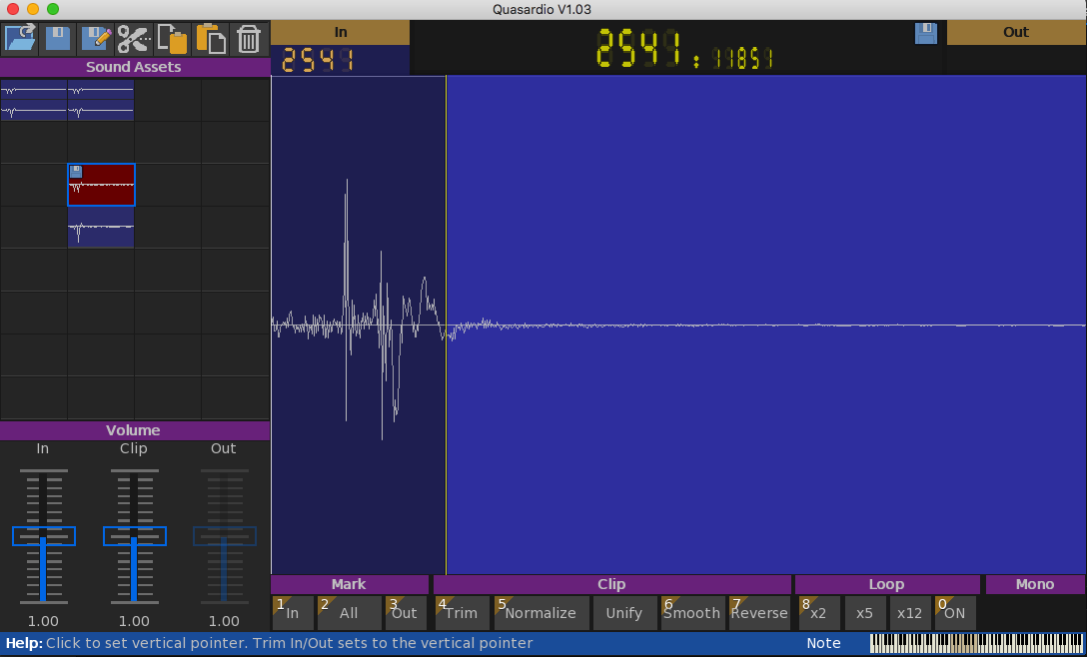The height and width of the screenshot is (657, 1087).
Task: Click the In header tab
Action: [341, 33]
